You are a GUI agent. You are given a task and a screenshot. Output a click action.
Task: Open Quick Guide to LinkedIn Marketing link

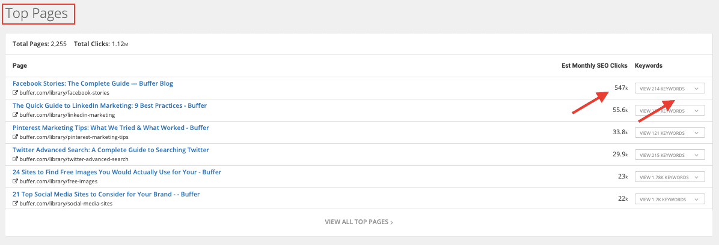pos(109,105)
